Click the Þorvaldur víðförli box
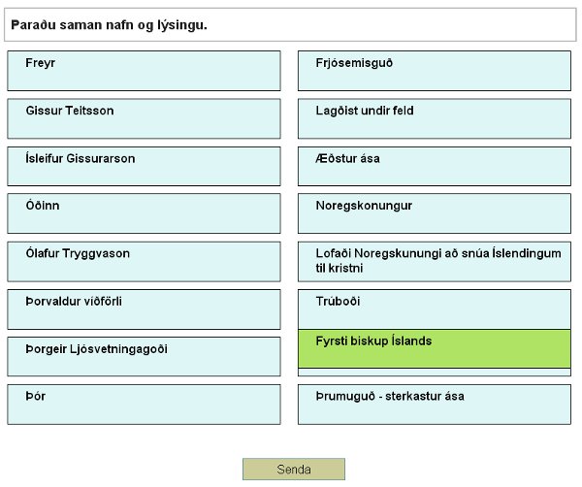582x487 pixels. pyautogui.click(x=144, y=308)
